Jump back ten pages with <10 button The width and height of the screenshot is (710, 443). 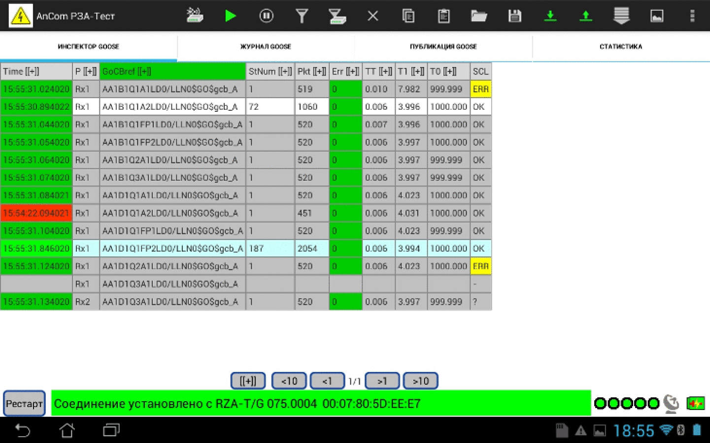pyautogui.click(x=289, y=381)
